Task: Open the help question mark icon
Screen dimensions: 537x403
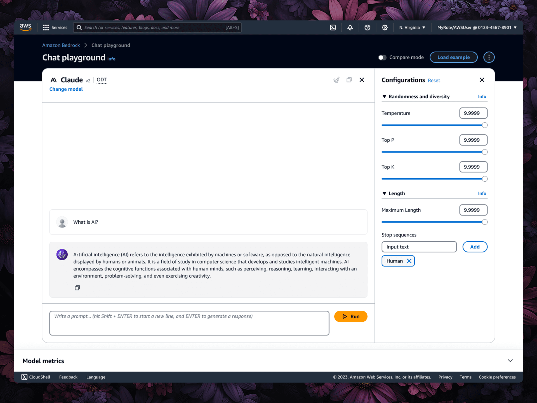Action: (x=368, y=27)
